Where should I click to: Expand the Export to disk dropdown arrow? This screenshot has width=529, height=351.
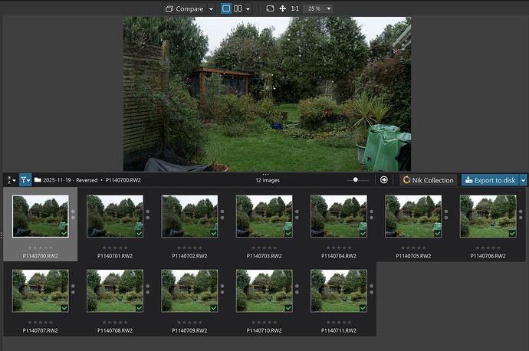click(524, 180)
